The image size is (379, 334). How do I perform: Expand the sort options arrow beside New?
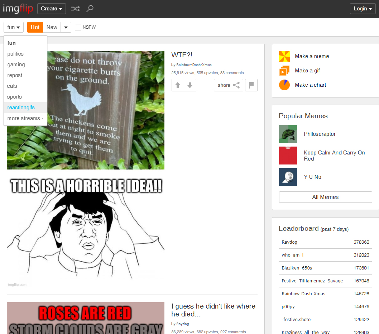pos(66,27)
